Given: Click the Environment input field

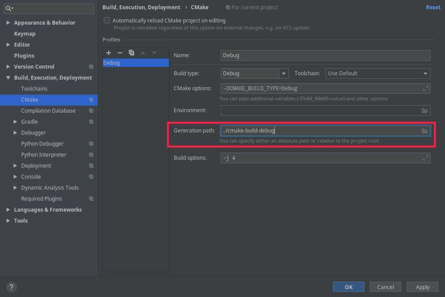Looking at the screenshot, I should tap(325, 110).
